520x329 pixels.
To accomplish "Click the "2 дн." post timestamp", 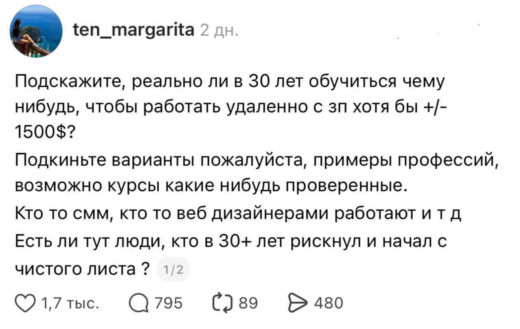I will tap(220, 31).
